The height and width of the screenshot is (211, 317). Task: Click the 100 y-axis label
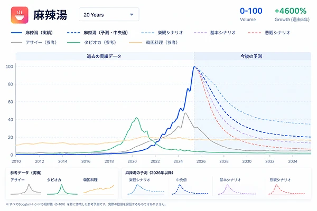[9, 66]
